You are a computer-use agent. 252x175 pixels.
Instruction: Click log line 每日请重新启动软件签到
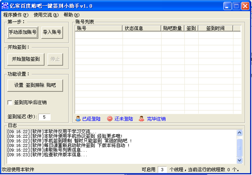pos(68,145)
